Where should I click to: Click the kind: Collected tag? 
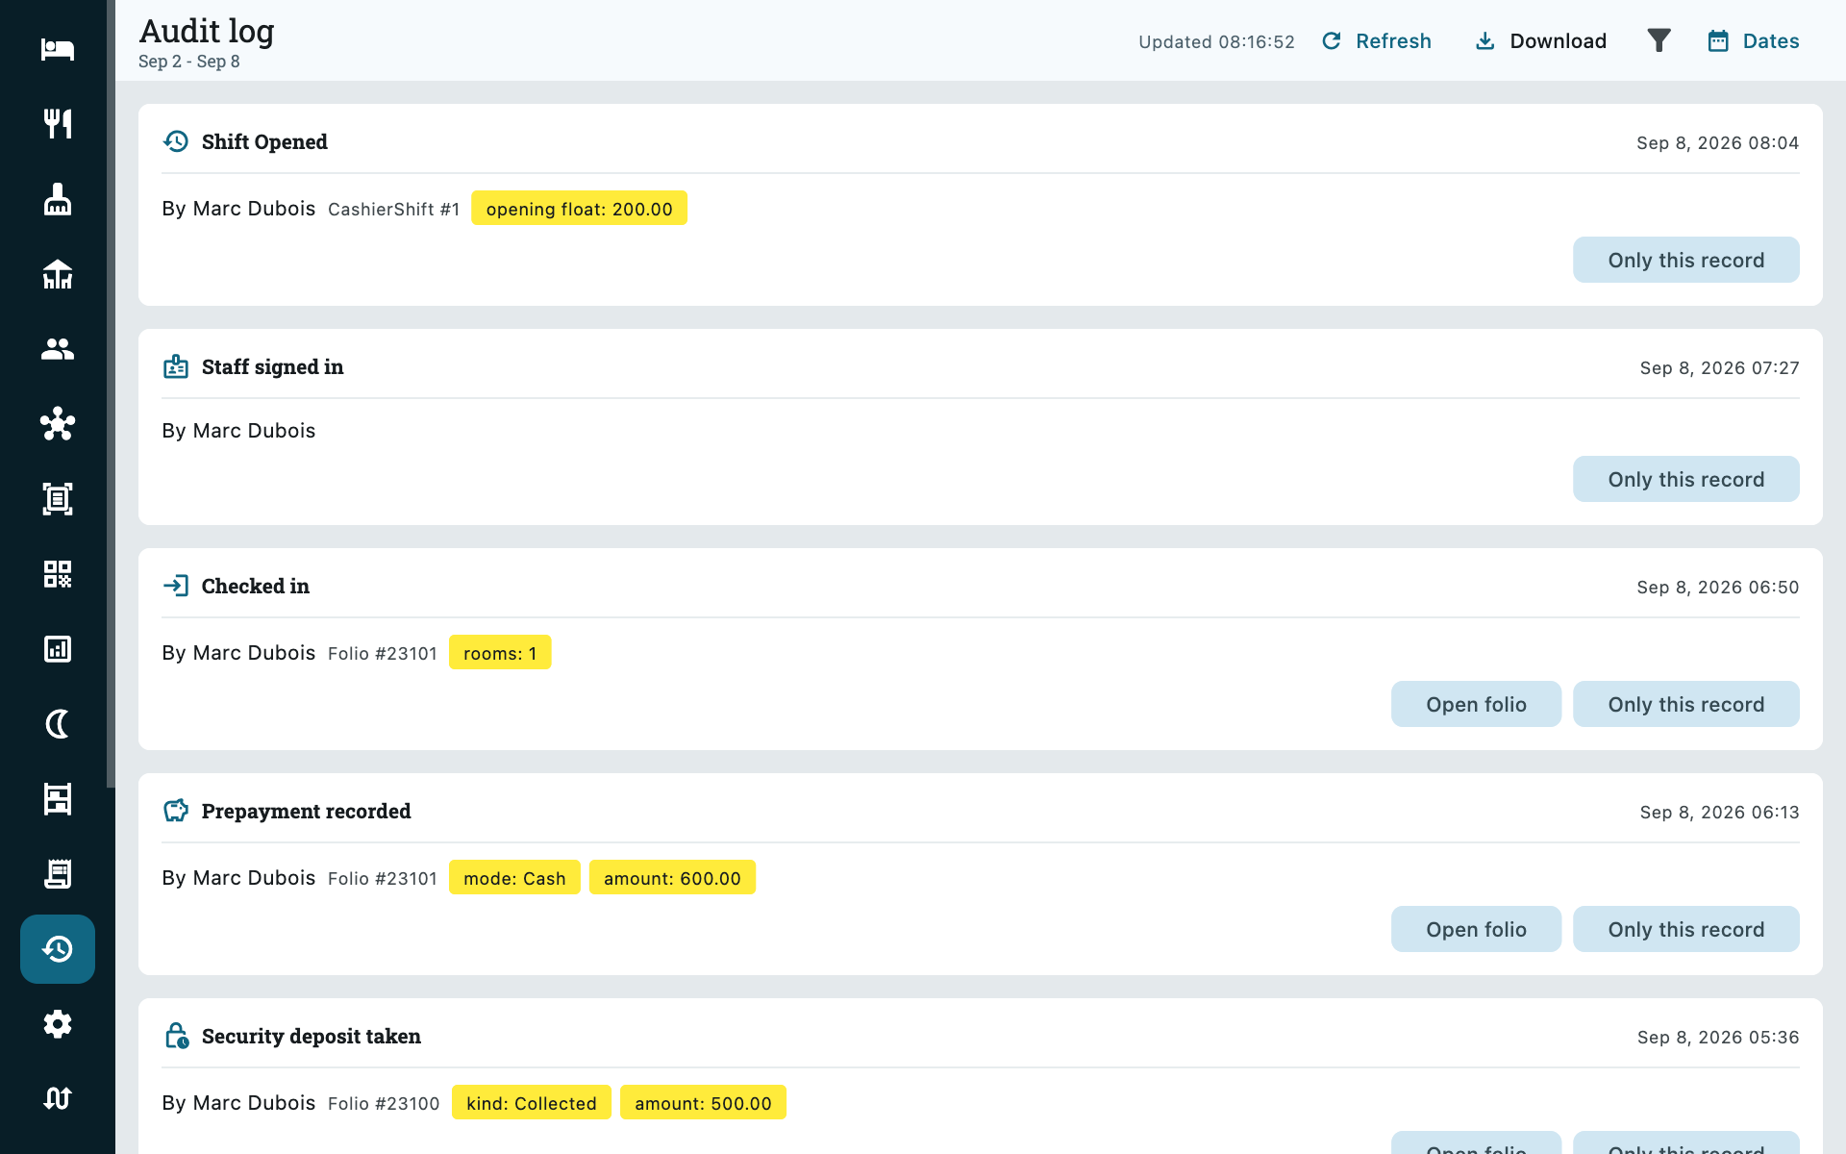pyautogui.click(x=532, y=1102)
